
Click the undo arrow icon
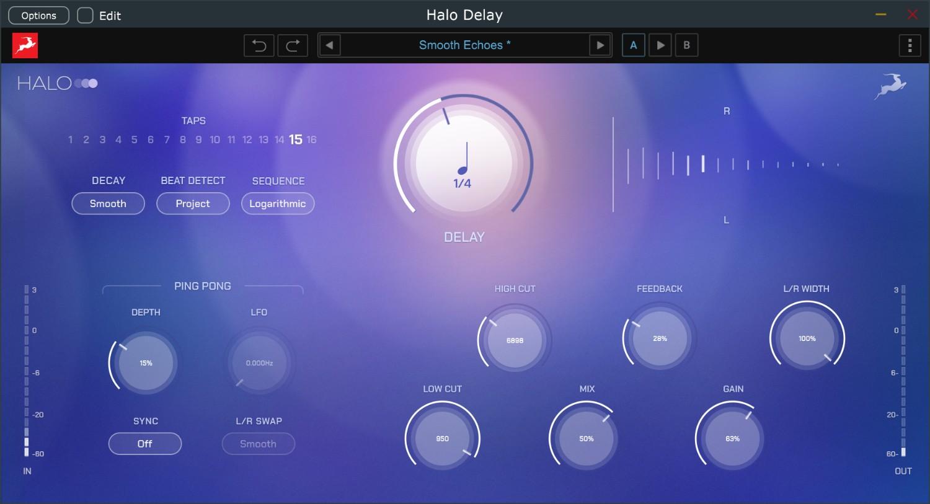click(x=259, y=45)
